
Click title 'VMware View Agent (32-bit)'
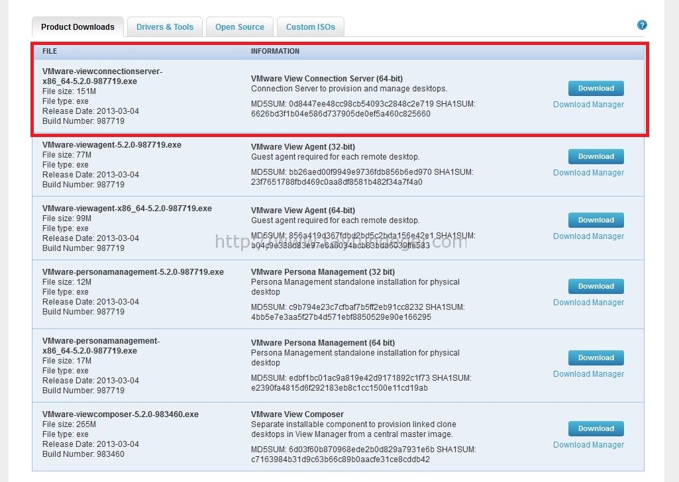(x=303, y=147)
